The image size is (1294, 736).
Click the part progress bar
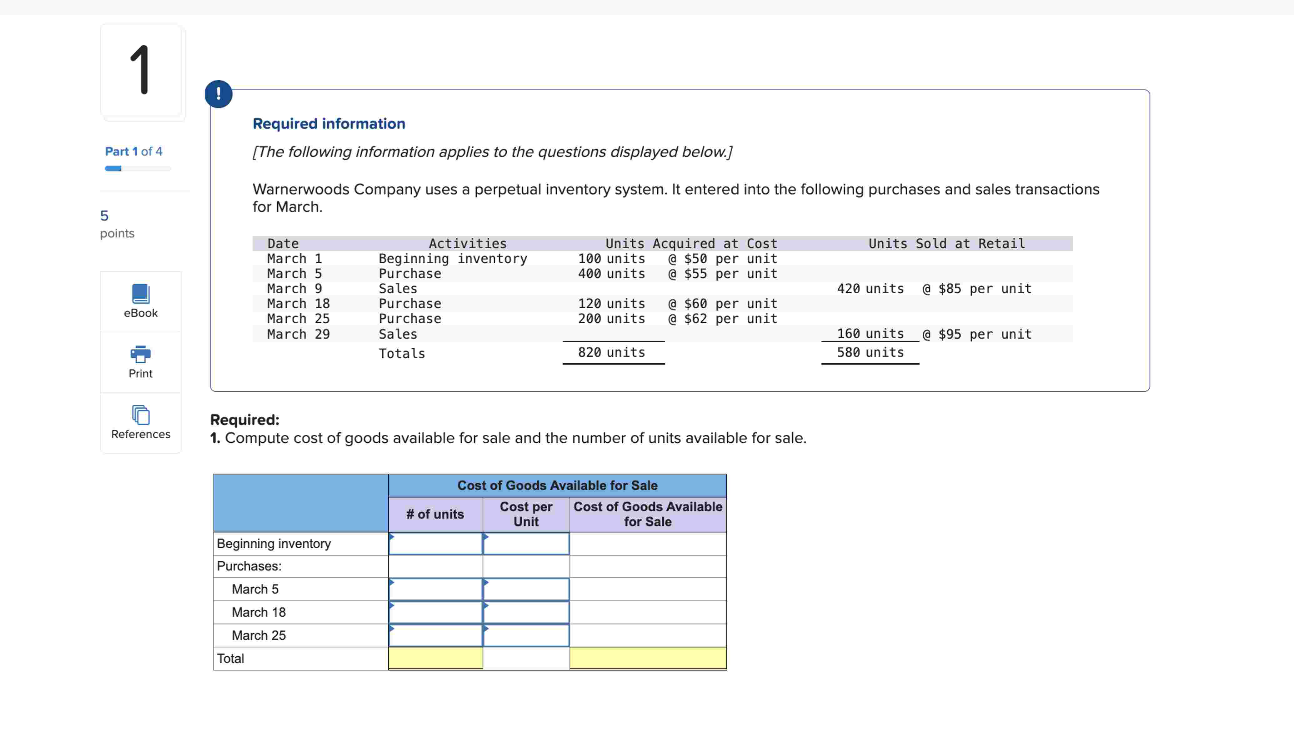[138, 169]
